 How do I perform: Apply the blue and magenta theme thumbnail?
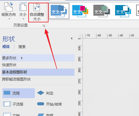(80, 11)
